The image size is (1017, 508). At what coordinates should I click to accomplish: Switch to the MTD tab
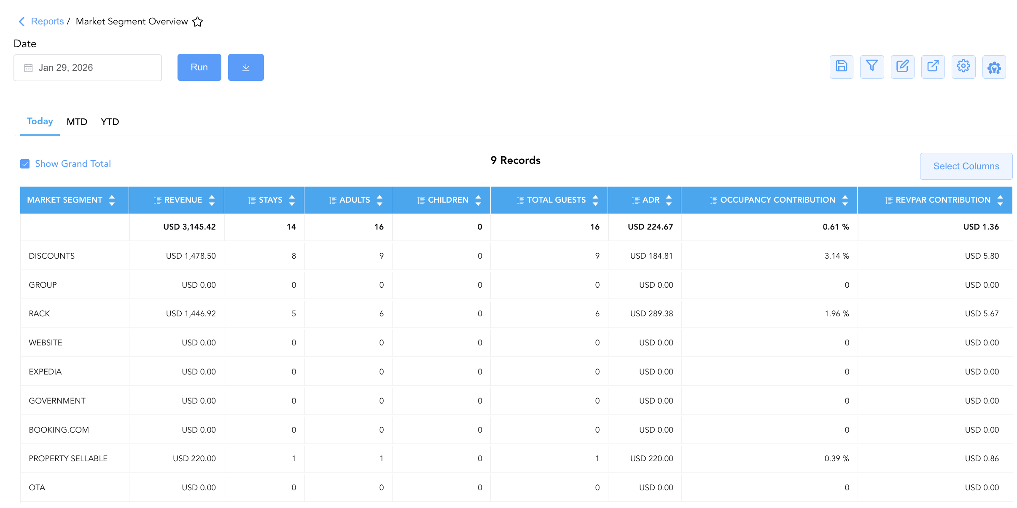[x=77, y=122]
